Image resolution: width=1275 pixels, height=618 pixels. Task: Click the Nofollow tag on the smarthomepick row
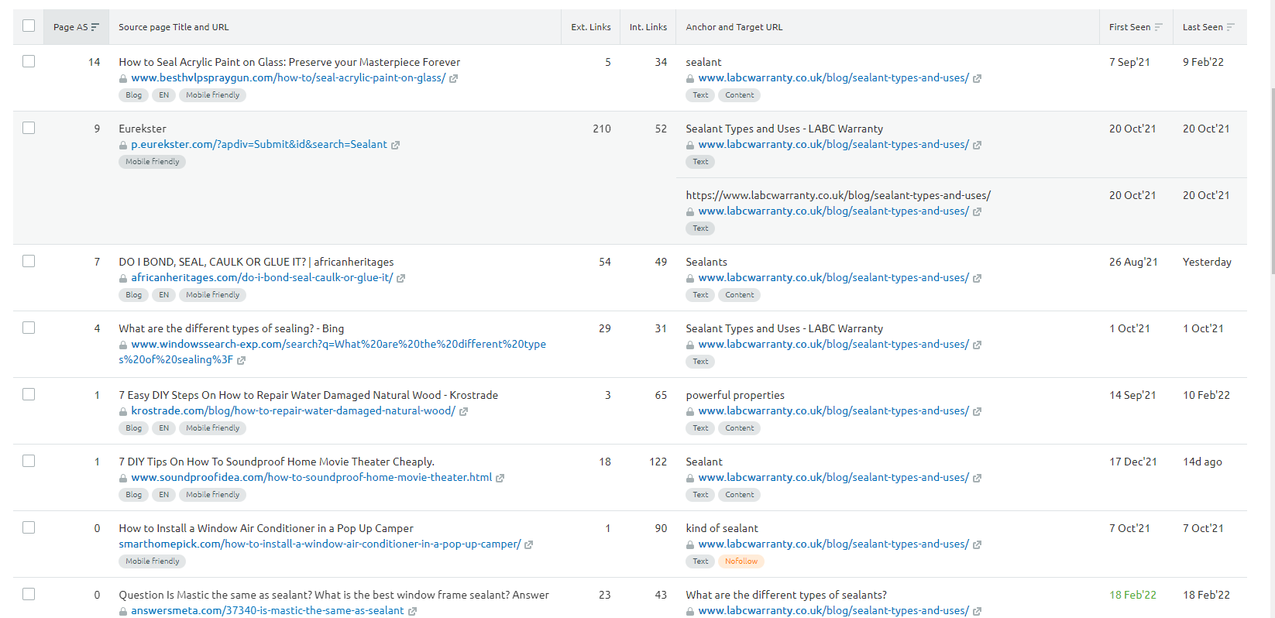coord(741,561)
